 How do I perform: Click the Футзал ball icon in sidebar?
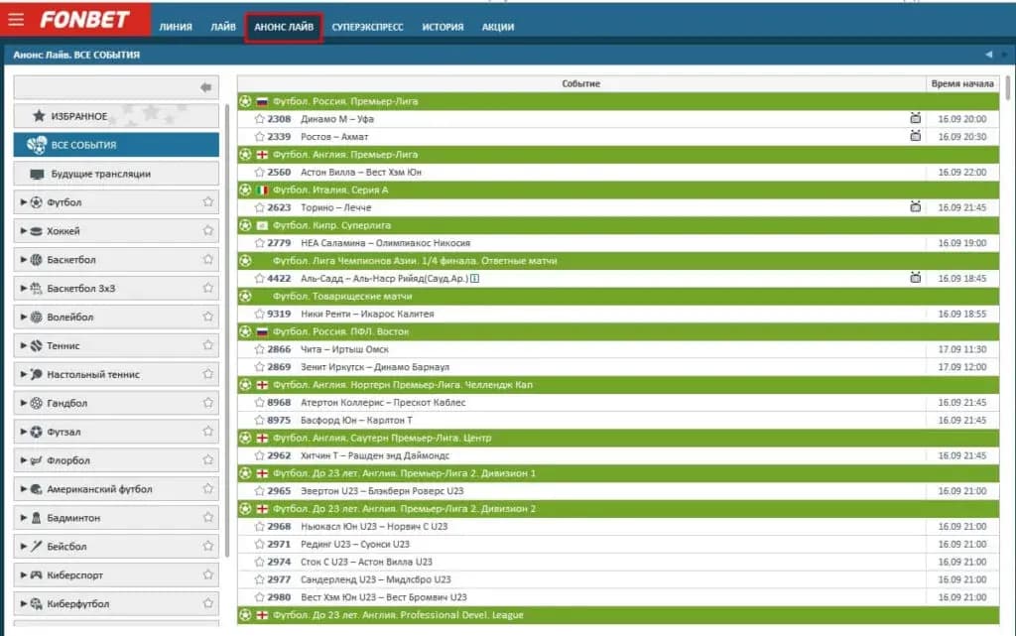coord(37,432)
